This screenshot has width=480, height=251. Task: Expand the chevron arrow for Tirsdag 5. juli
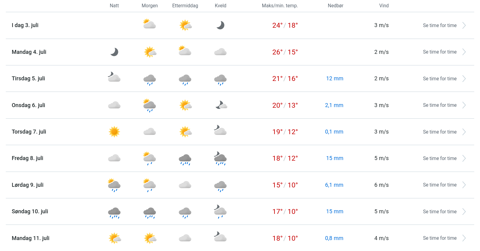(464, 79)
